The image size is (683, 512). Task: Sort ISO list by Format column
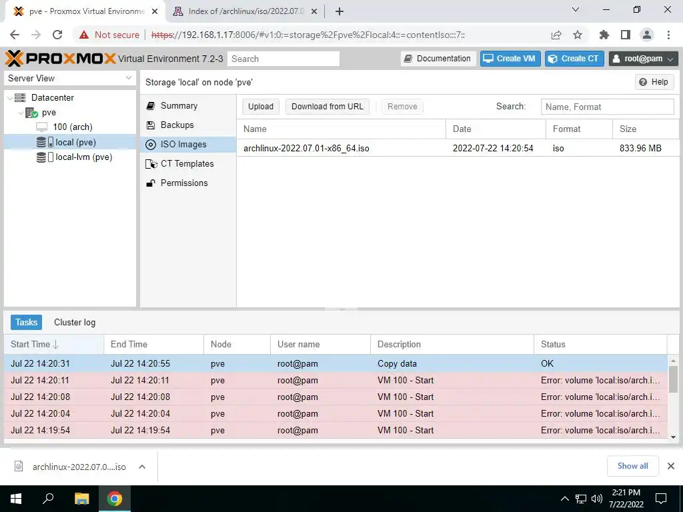pos(580,129)
